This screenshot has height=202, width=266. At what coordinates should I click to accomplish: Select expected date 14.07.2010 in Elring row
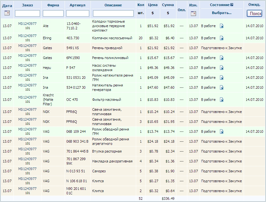(x=254, y=38)
